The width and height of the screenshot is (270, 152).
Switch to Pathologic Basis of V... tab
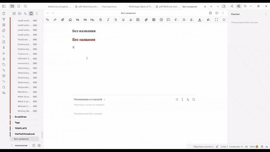(140, 6)
